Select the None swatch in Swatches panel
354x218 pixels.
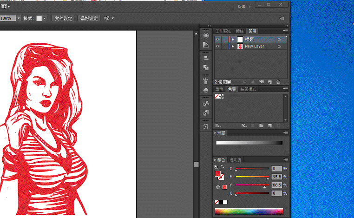tap(216, 97)
